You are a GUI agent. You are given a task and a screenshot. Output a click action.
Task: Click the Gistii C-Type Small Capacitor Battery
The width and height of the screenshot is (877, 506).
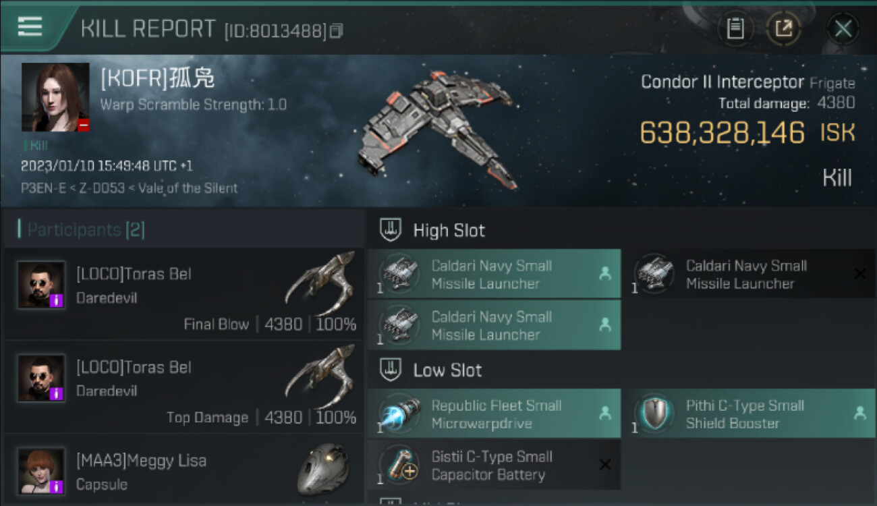tap(494, 466)
